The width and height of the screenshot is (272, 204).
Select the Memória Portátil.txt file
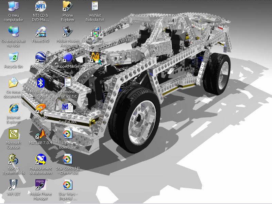pyautogui.click(x=68, y=83)
